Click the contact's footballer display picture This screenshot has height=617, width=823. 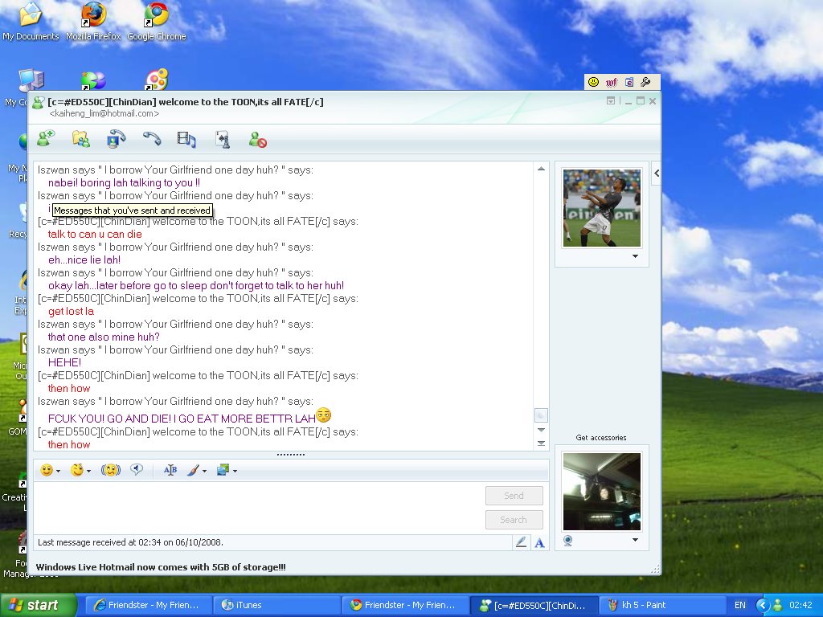tap(601, 208)
